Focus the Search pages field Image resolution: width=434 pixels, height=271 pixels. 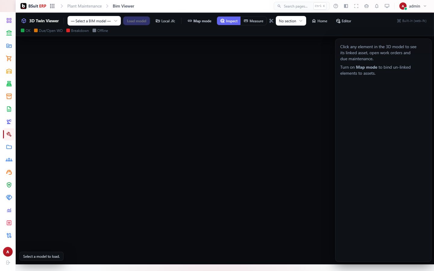pos(301,6)
